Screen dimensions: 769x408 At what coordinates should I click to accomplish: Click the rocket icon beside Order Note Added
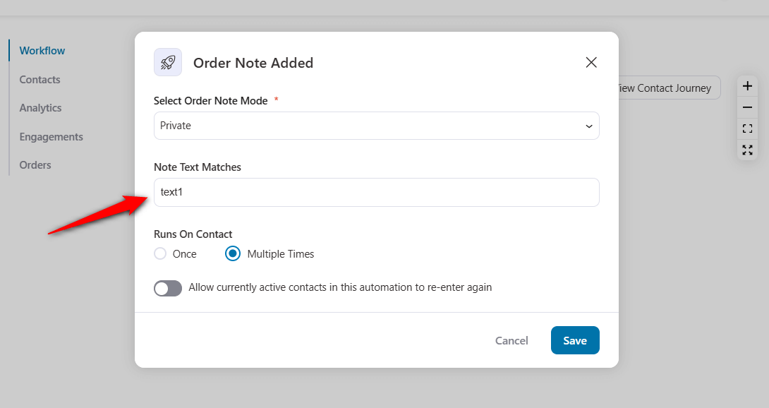pos(168,62)
